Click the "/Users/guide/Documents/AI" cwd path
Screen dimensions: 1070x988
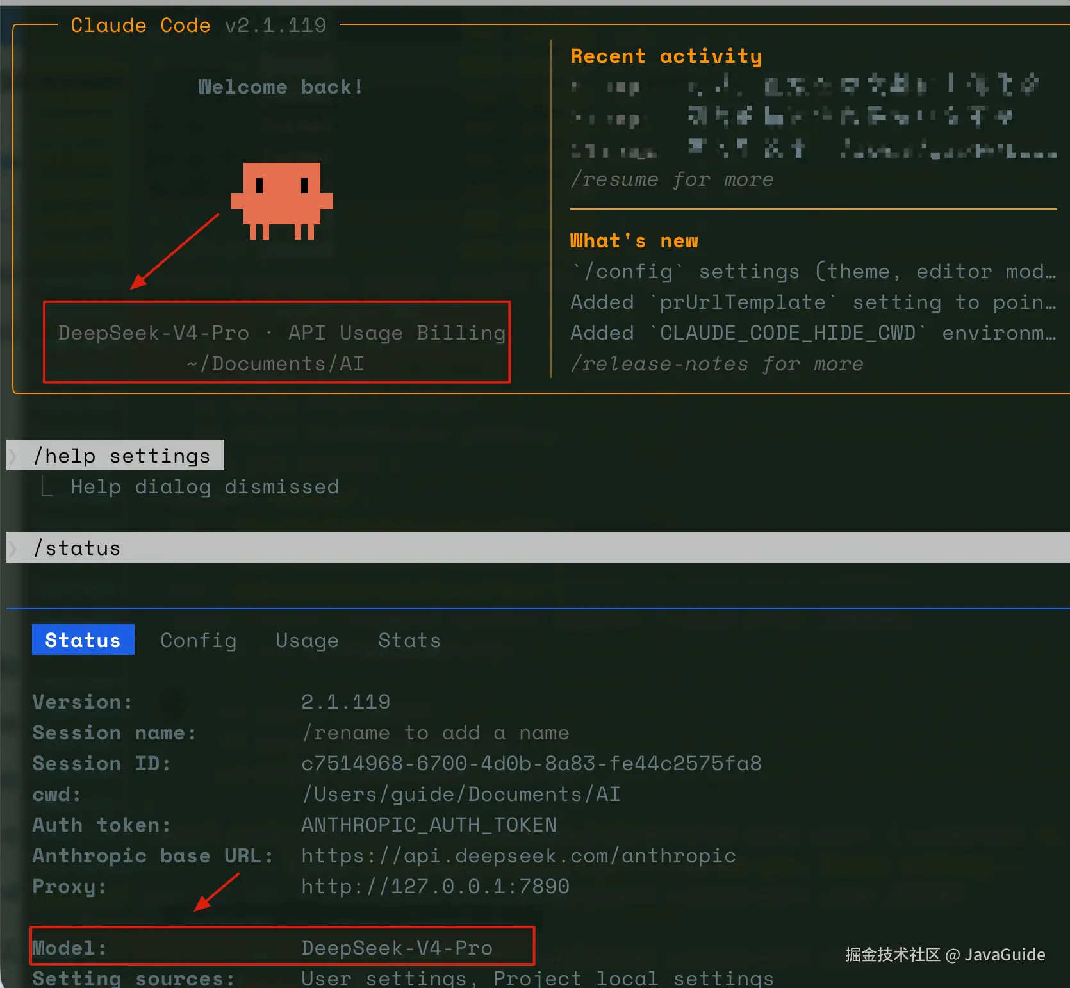461,794
